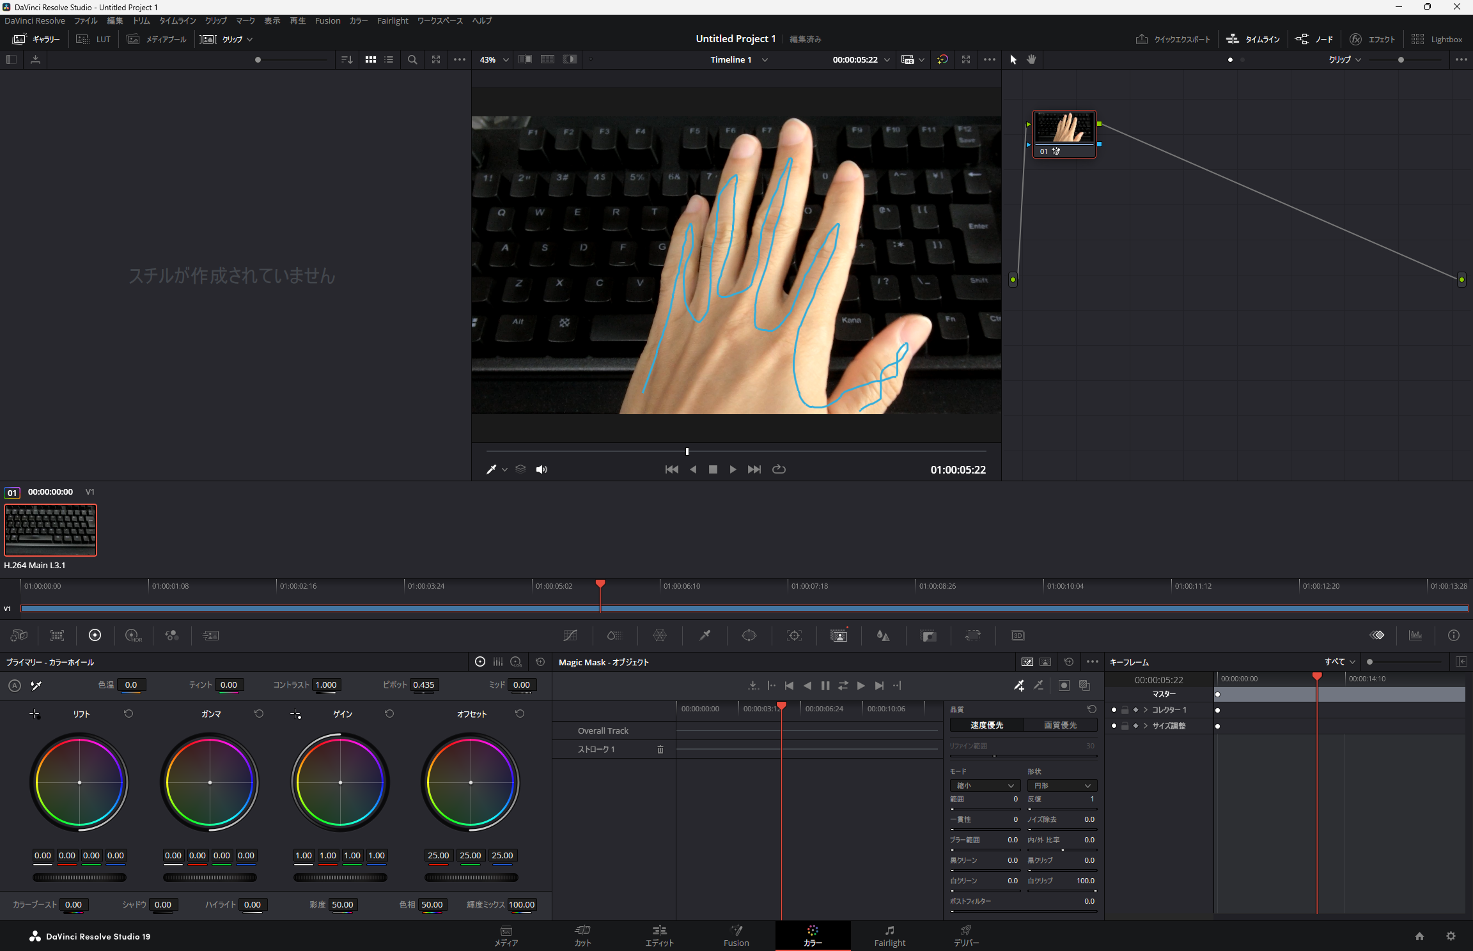Click the Gain master wheel slider

click(340, 878)
